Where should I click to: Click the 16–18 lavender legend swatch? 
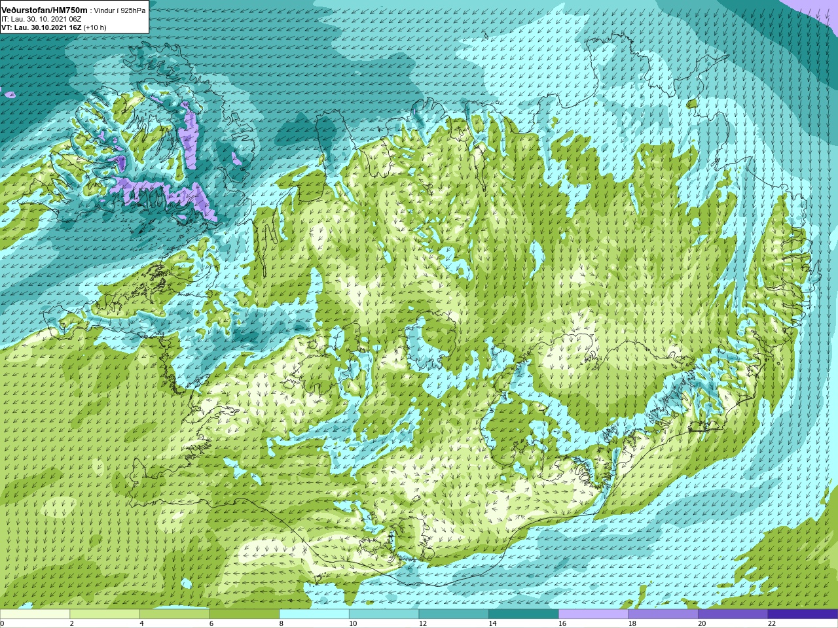coord(593,614)
